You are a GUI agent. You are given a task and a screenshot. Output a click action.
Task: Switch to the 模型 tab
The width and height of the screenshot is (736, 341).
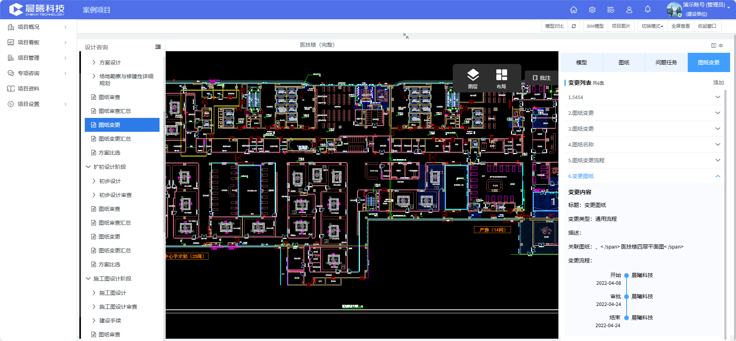click(x=581, y=62)
